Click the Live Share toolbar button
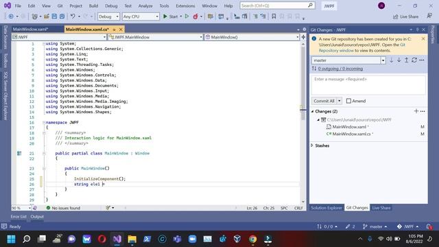 (405, 16)
